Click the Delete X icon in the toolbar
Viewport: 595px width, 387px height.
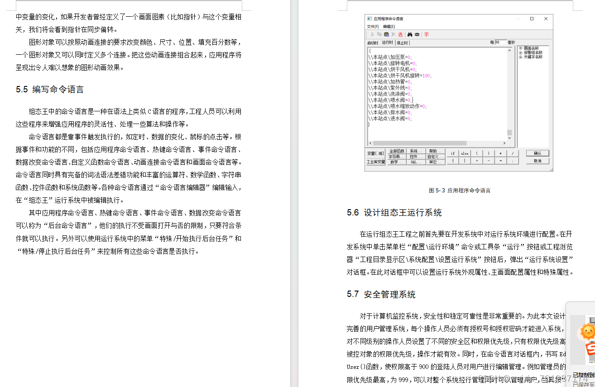pos(393,34)
